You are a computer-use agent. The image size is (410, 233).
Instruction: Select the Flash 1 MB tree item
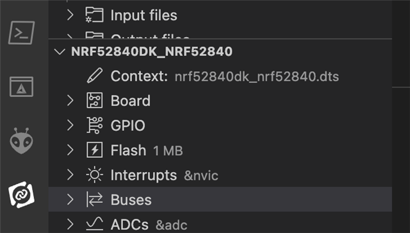(220, 150)
